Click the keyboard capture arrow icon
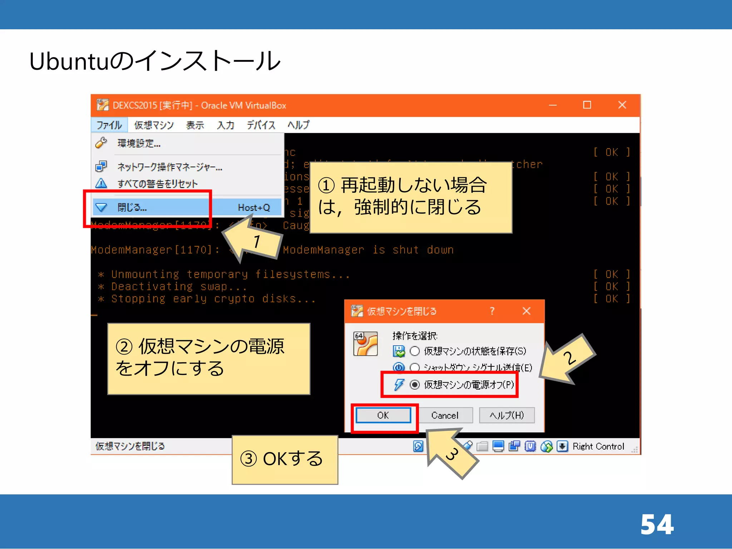Screen dimensions: 732x549 (x=562, y=446)
